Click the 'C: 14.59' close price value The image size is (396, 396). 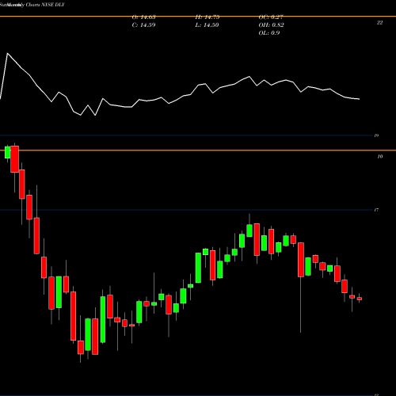(144, 25)
